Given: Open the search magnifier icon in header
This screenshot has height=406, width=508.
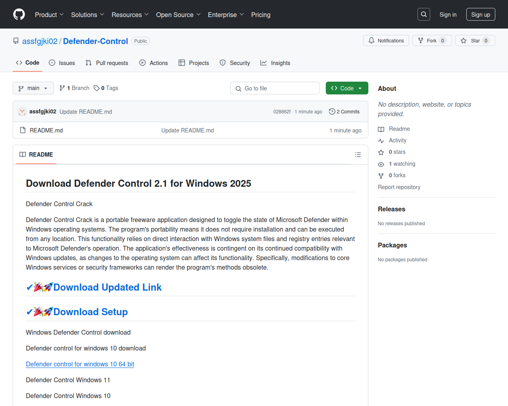Looking at the screenshot, I should (x=424, y=14).
